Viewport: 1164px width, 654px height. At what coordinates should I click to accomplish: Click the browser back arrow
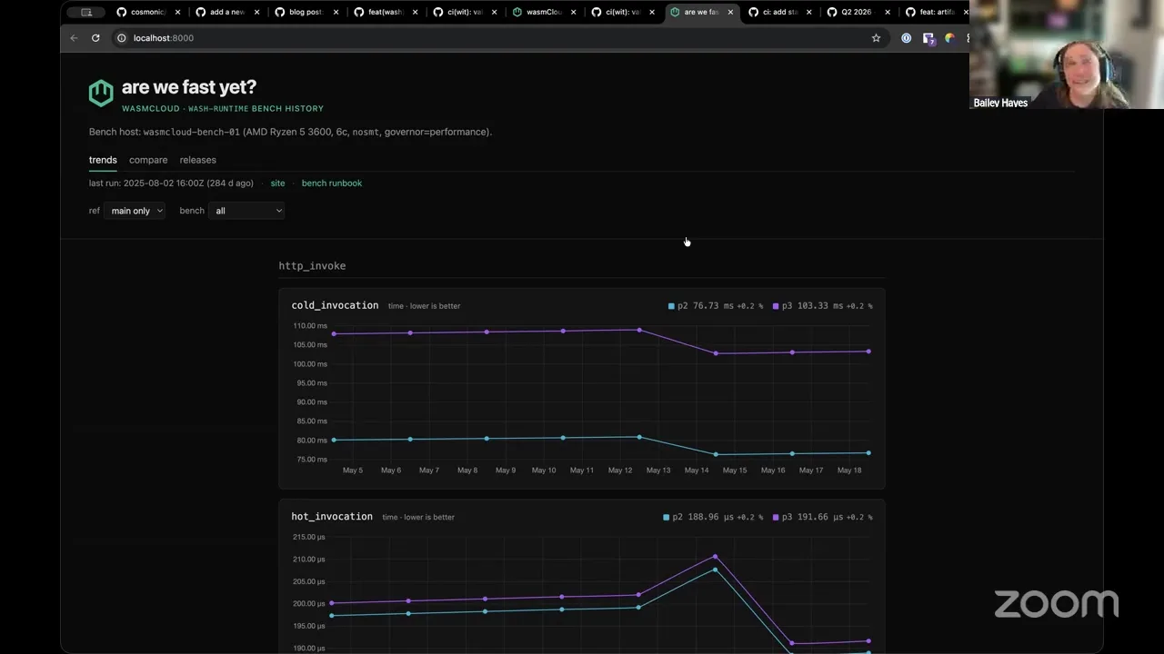pos(74,38)
